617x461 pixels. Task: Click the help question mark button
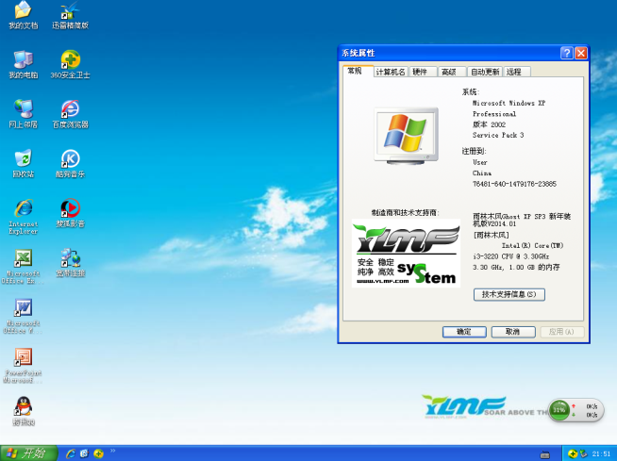click(567, 53)
